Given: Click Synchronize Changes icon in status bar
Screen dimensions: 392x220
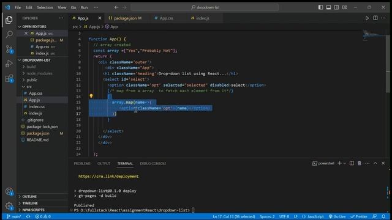Looking at the screenshot, I should tap(28, 216).
